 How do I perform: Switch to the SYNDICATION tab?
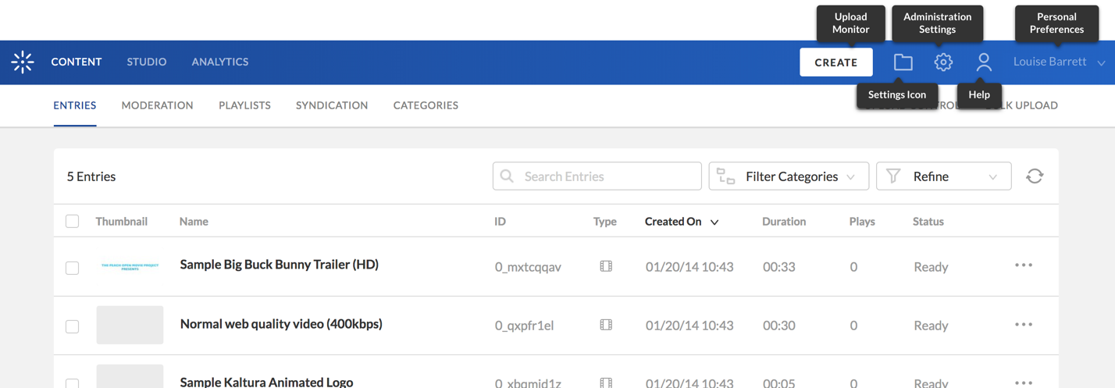pyautogui.click(x=332, y=105)
